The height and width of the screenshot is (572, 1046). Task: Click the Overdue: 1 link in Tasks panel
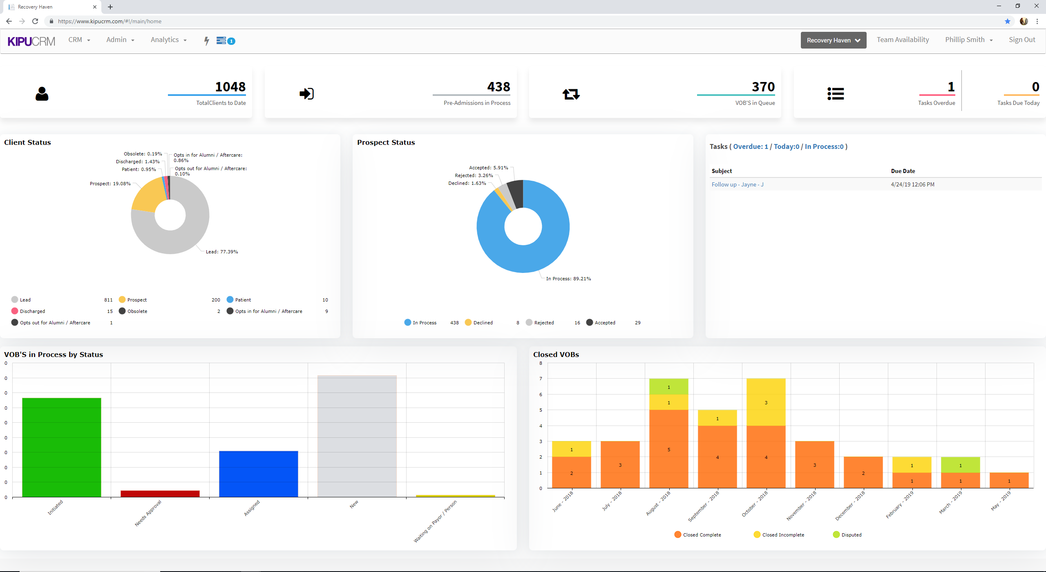750,146
